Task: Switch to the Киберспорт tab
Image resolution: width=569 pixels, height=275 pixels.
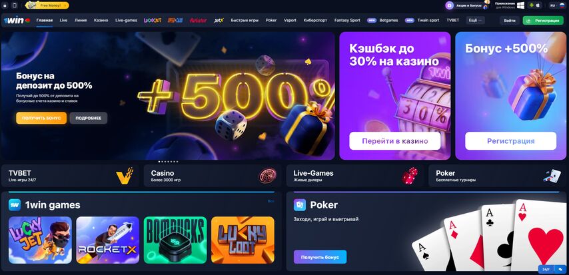Action: 315,21
